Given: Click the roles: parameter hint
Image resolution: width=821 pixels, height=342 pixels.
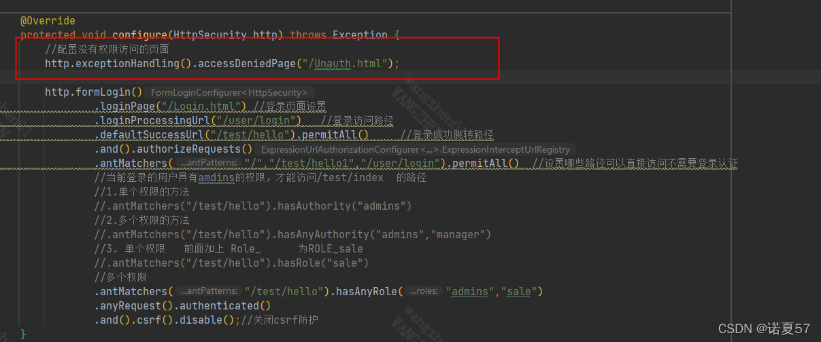Looking at the screenshot, I should [x=424, y=292].
